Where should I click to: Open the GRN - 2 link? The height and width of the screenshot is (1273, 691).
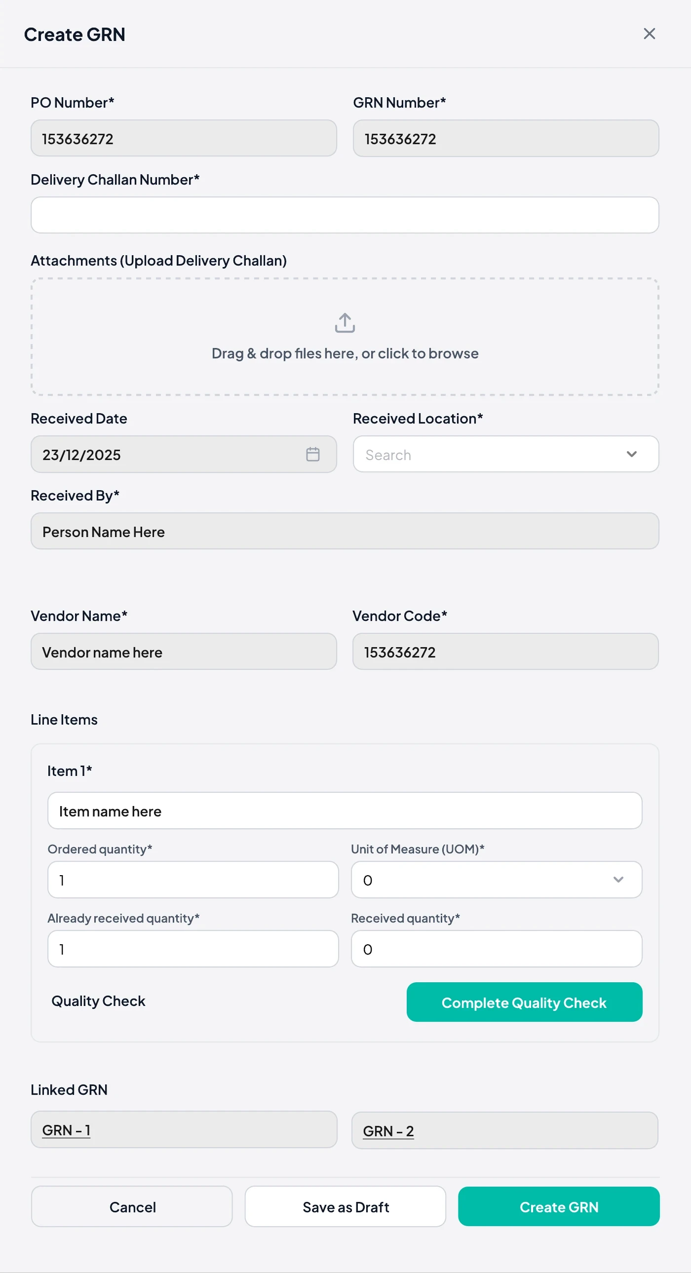(388, 1131)
